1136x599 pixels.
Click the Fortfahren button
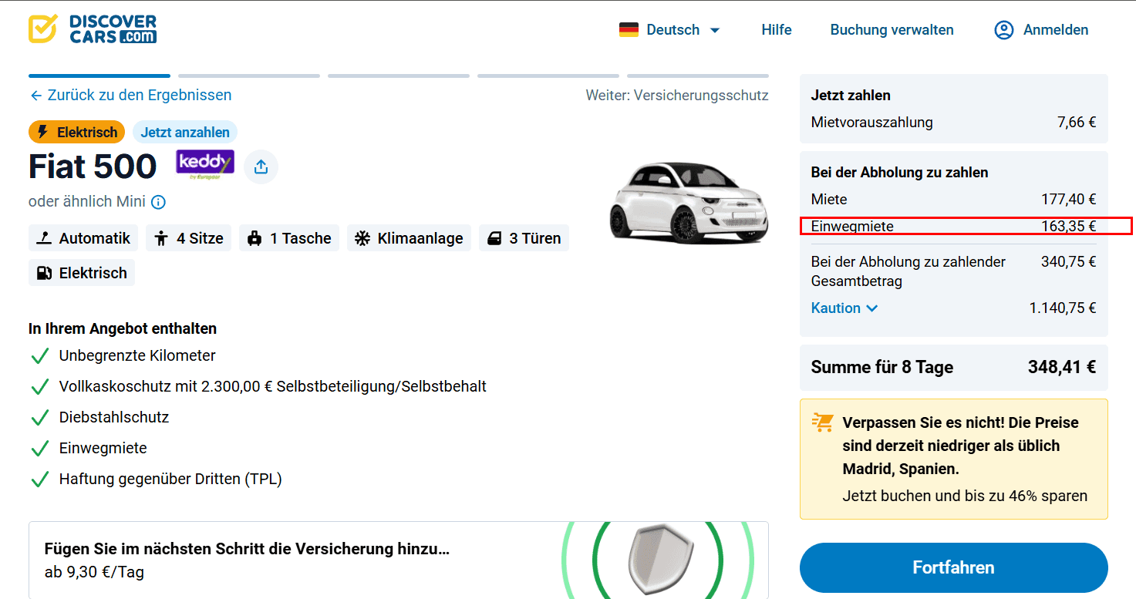point(953,567)
